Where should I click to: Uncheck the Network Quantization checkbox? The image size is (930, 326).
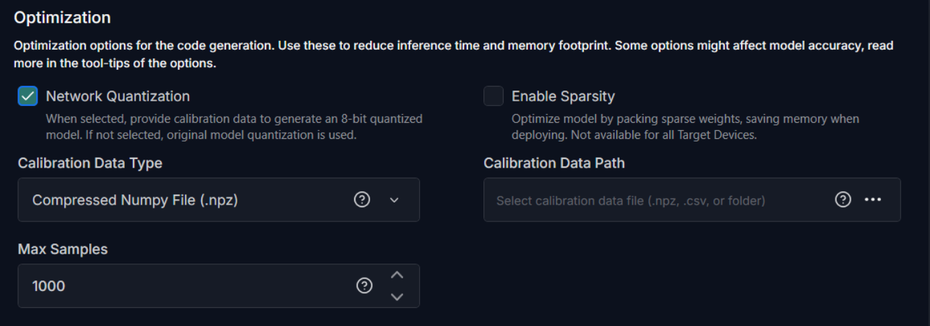click(27, 96)
